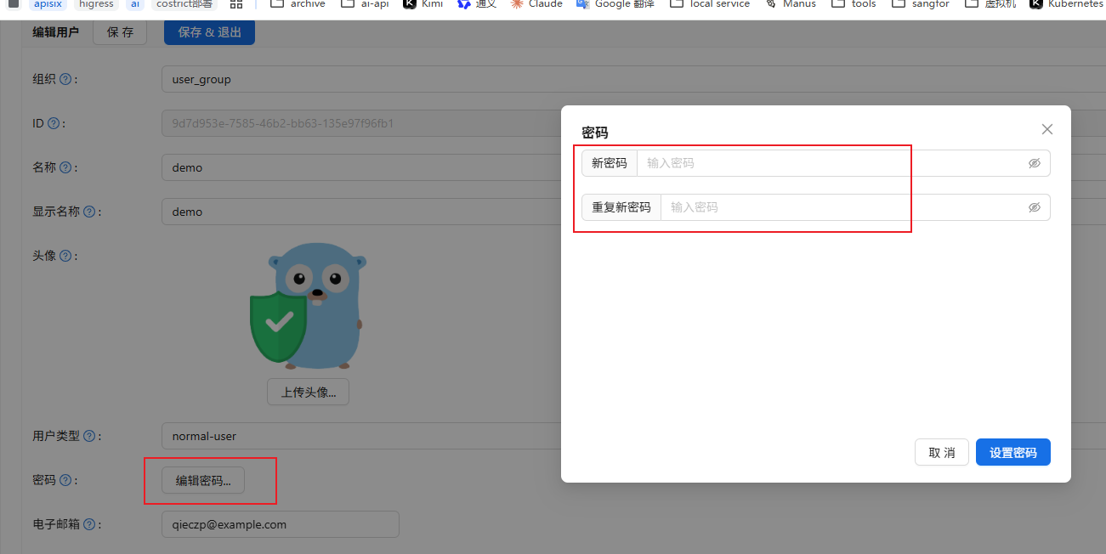Expand the 用户类型 selector showing normal-user

point(357,436)
